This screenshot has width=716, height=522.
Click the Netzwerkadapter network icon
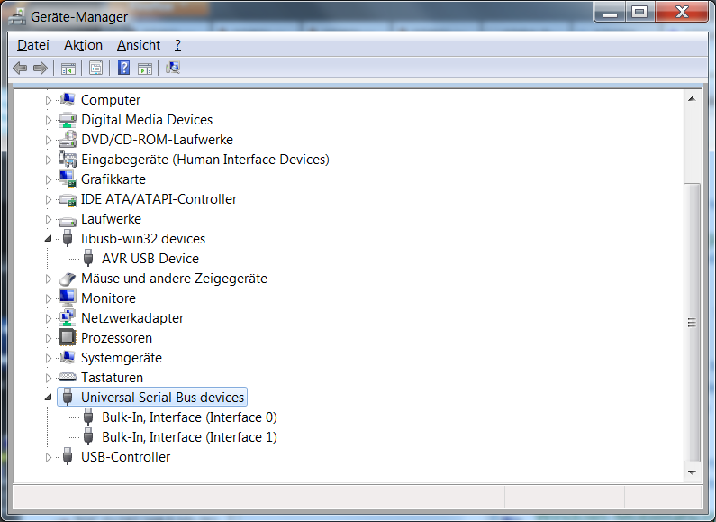[68, 317]
